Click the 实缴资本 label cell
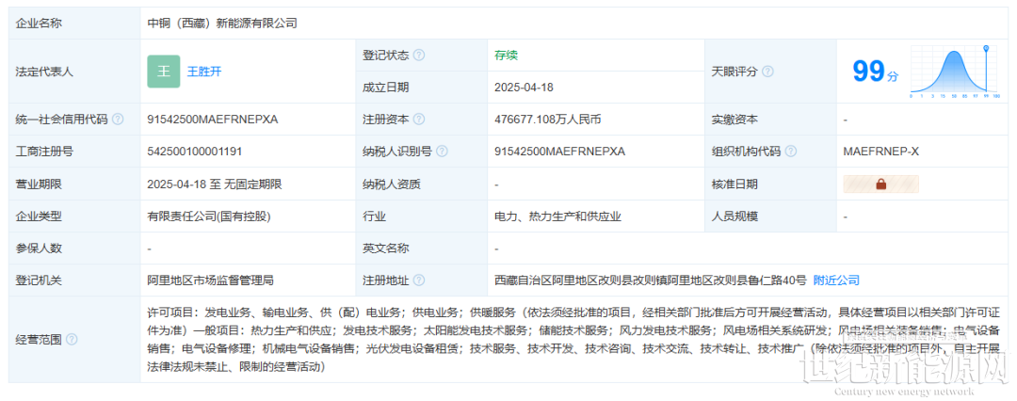The image size is (1017, 401). 770,120
